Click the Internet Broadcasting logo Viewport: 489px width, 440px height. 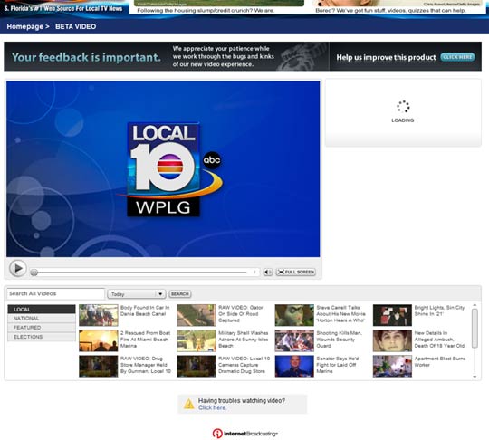[244, 434]
